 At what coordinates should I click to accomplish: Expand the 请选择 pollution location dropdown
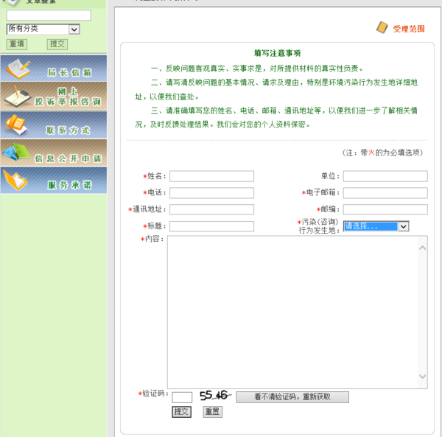pos(376,226)
